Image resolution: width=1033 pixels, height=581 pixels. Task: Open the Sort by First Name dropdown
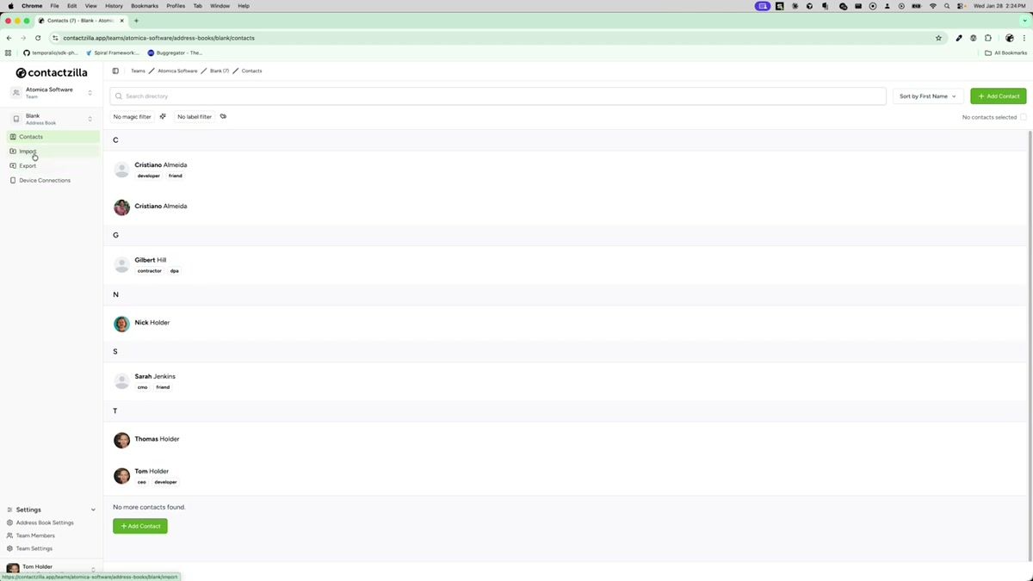pos(927,96)
